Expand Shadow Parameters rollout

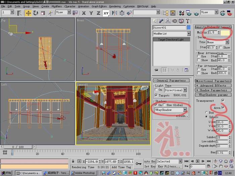pyautogui.click(x=213, y=90)
